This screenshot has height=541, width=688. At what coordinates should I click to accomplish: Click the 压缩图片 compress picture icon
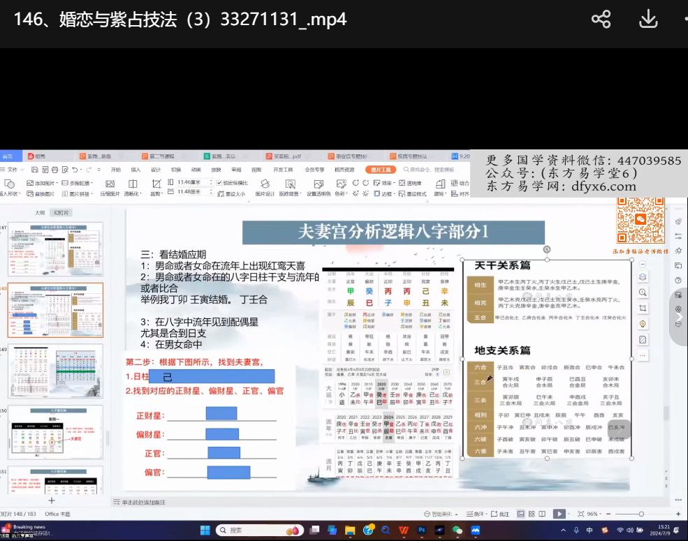[x=110, y=184]
